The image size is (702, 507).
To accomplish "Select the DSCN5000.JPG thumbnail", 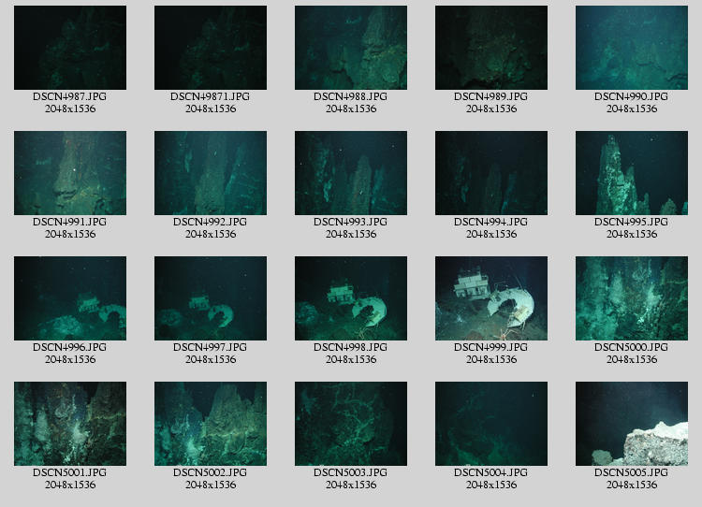I will click(x=632, y=298).
